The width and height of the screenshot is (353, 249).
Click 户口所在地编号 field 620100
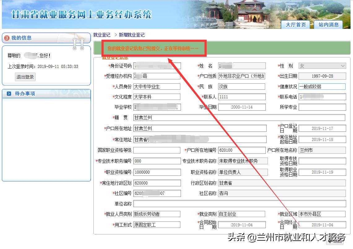(242, 150)
